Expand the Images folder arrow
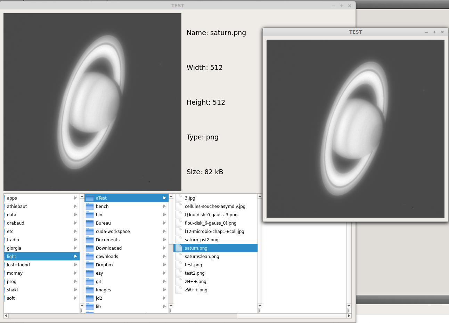This screenshot has width=449, height=323. tap(164, 290)
